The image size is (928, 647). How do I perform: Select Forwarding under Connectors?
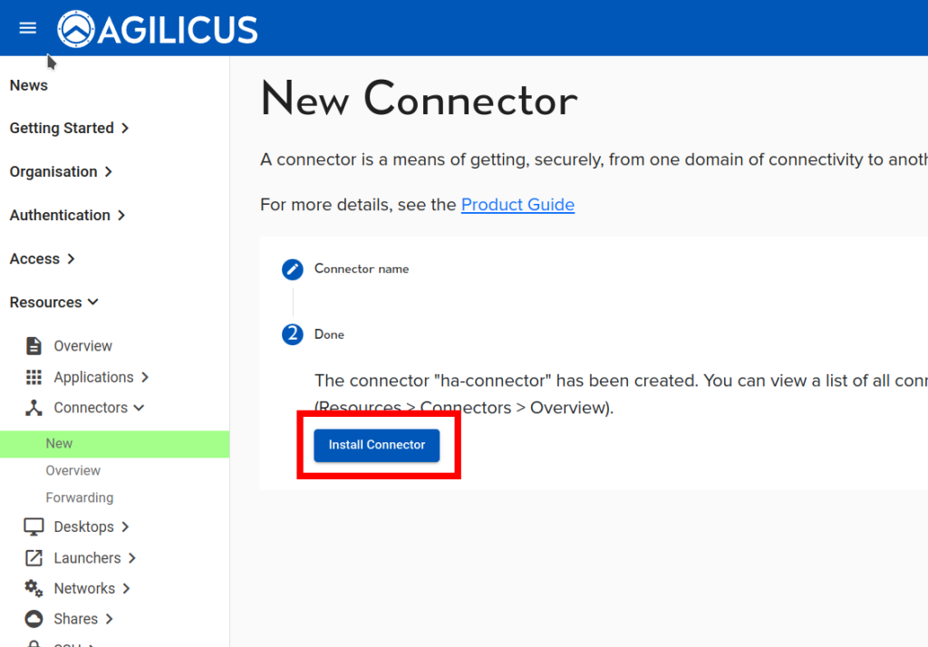click(x=80, y=497)
